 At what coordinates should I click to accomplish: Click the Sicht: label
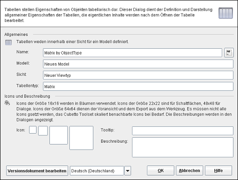coord(21,75)
